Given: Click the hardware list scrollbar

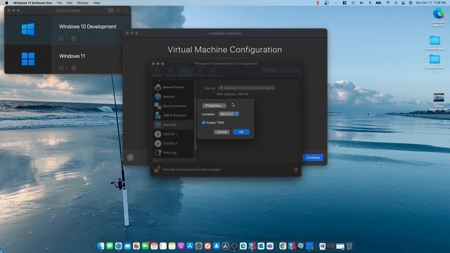Looking at the screenshot, I should coord(195,125).
